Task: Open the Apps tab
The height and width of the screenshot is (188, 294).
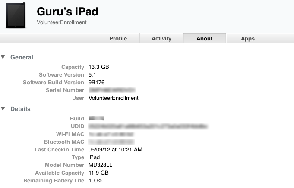Action: [248, 38]
